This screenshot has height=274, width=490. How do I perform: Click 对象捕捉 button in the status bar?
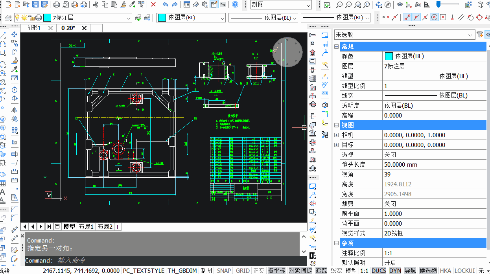point(300,270)
